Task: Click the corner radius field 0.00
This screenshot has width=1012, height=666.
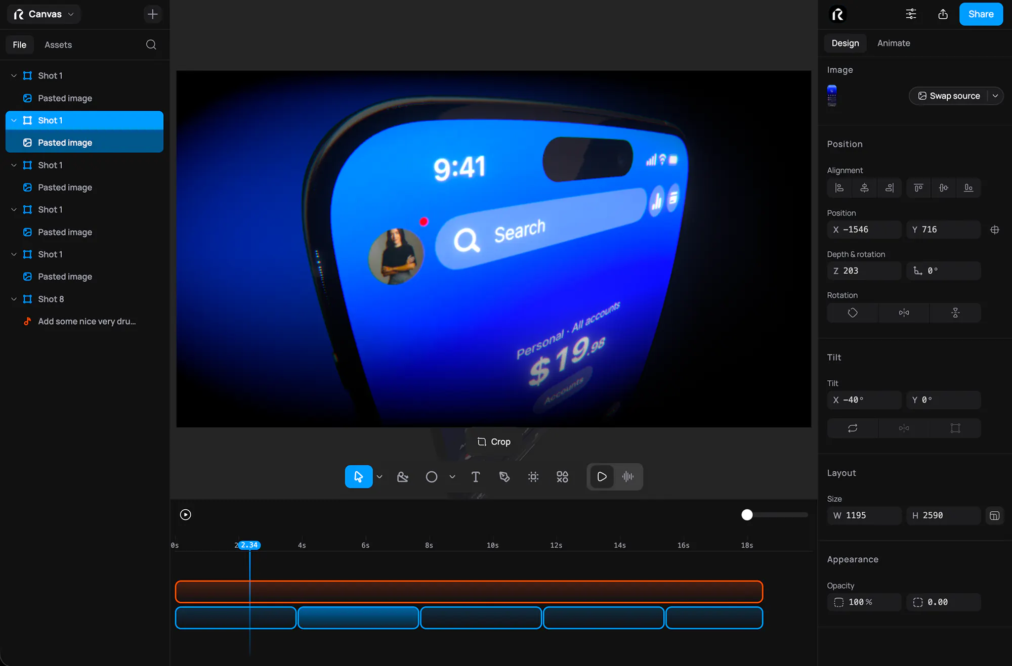Action: pos(944,602)
